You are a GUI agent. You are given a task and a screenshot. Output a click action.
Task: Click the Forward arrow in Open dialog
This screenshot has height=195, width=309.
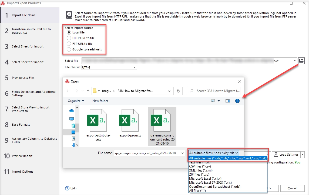76,91
